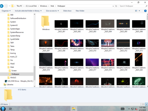
Task: Go back with the navigation arrow
Action: 1,6
